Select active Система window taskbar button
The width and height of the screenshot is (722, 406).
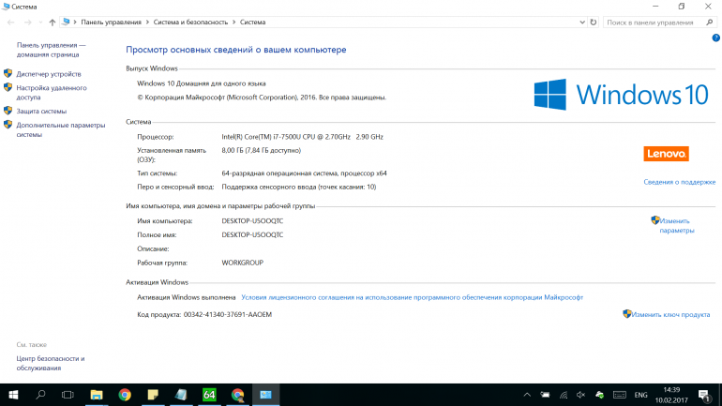pyautogui.click(x=265, y=395)
